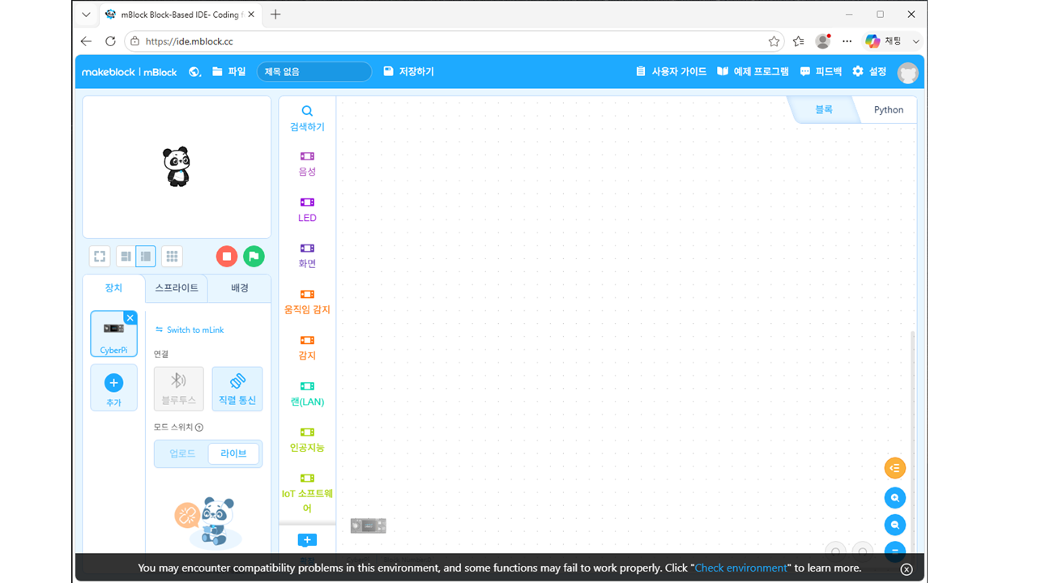1037x583 pixels.
Task: Bookmark this page with star icon
Action: click(x=774, y=41)
